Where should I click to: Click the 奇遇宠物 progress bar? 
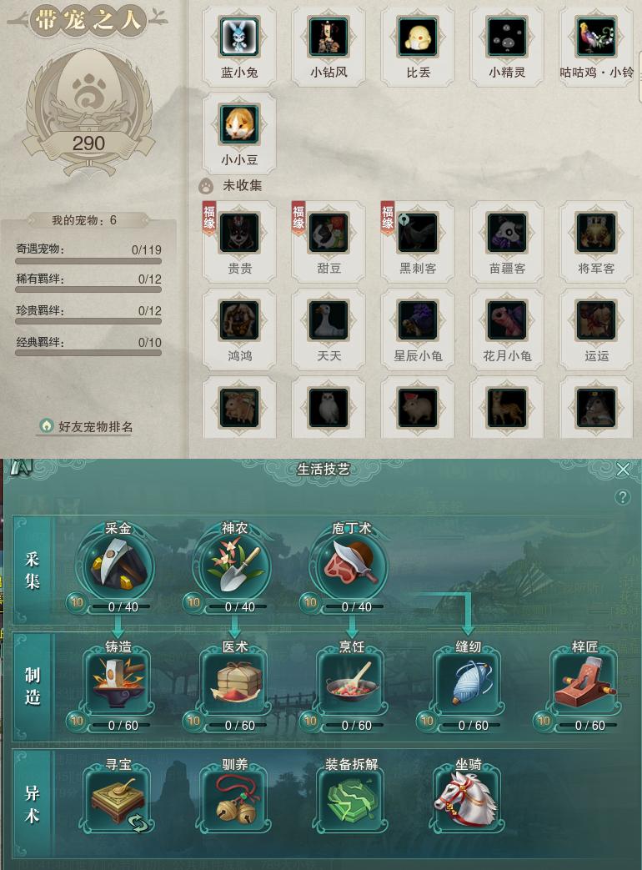coord(88,261)
